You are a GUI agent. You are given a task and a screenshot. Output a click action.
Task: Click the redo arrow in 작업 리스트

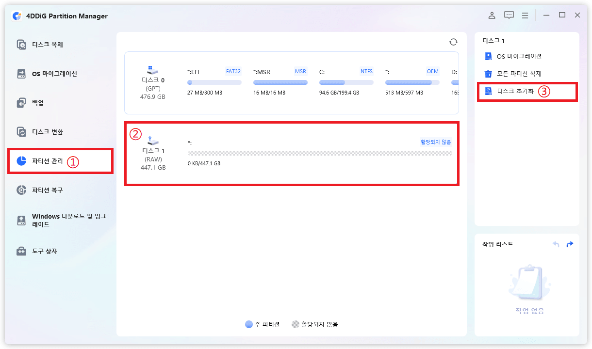coord(570,244)
